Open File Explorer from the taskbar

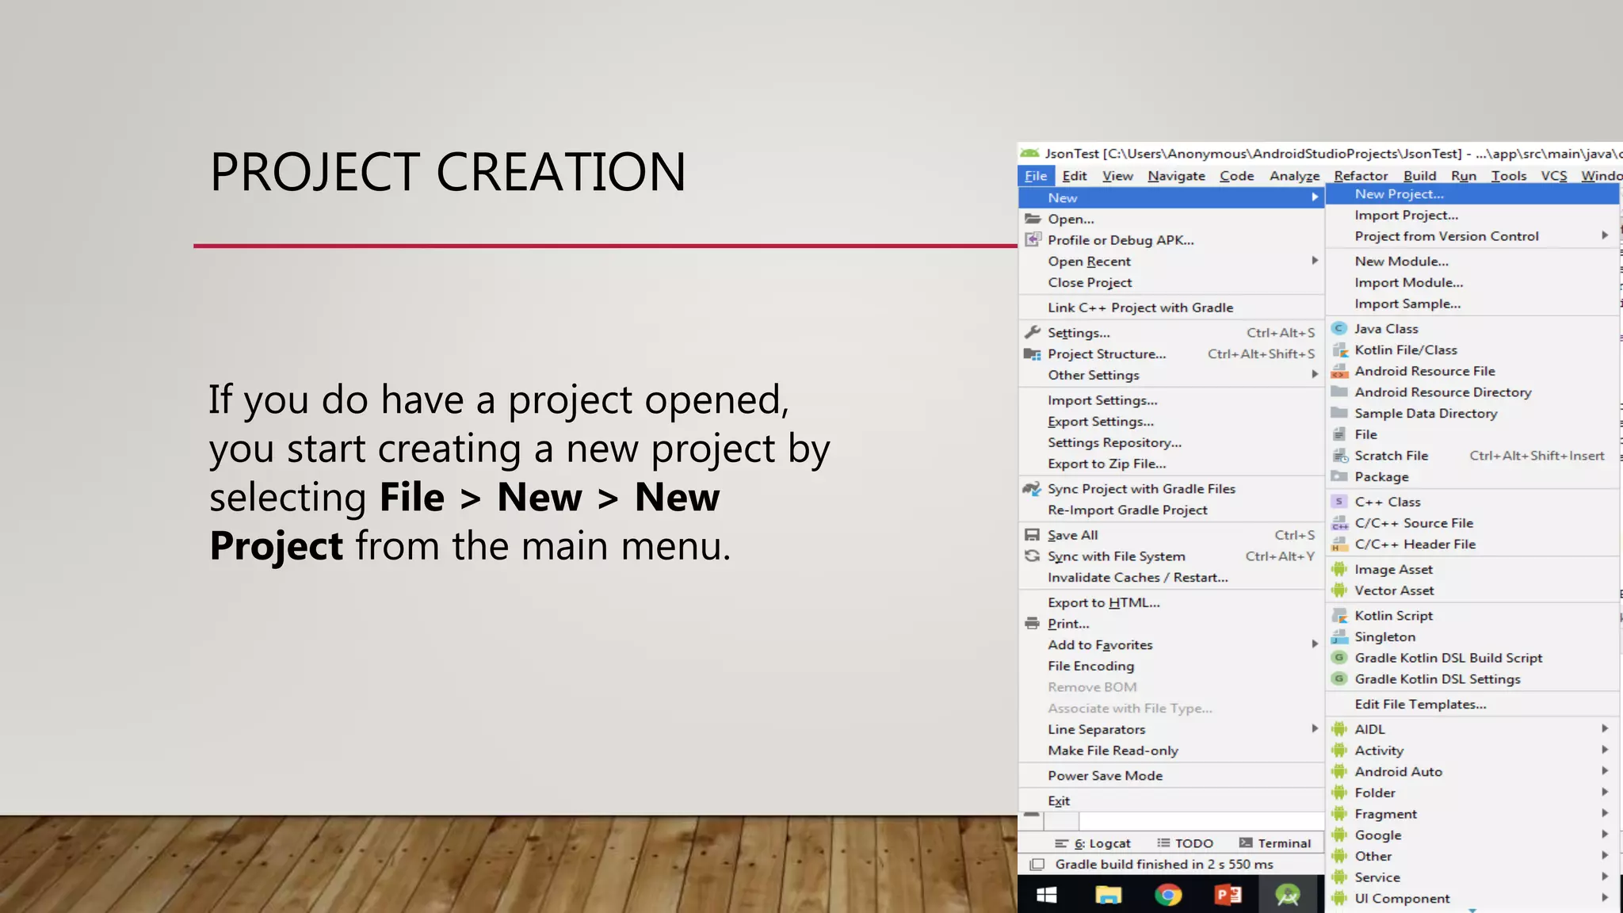click(1108, 895)
